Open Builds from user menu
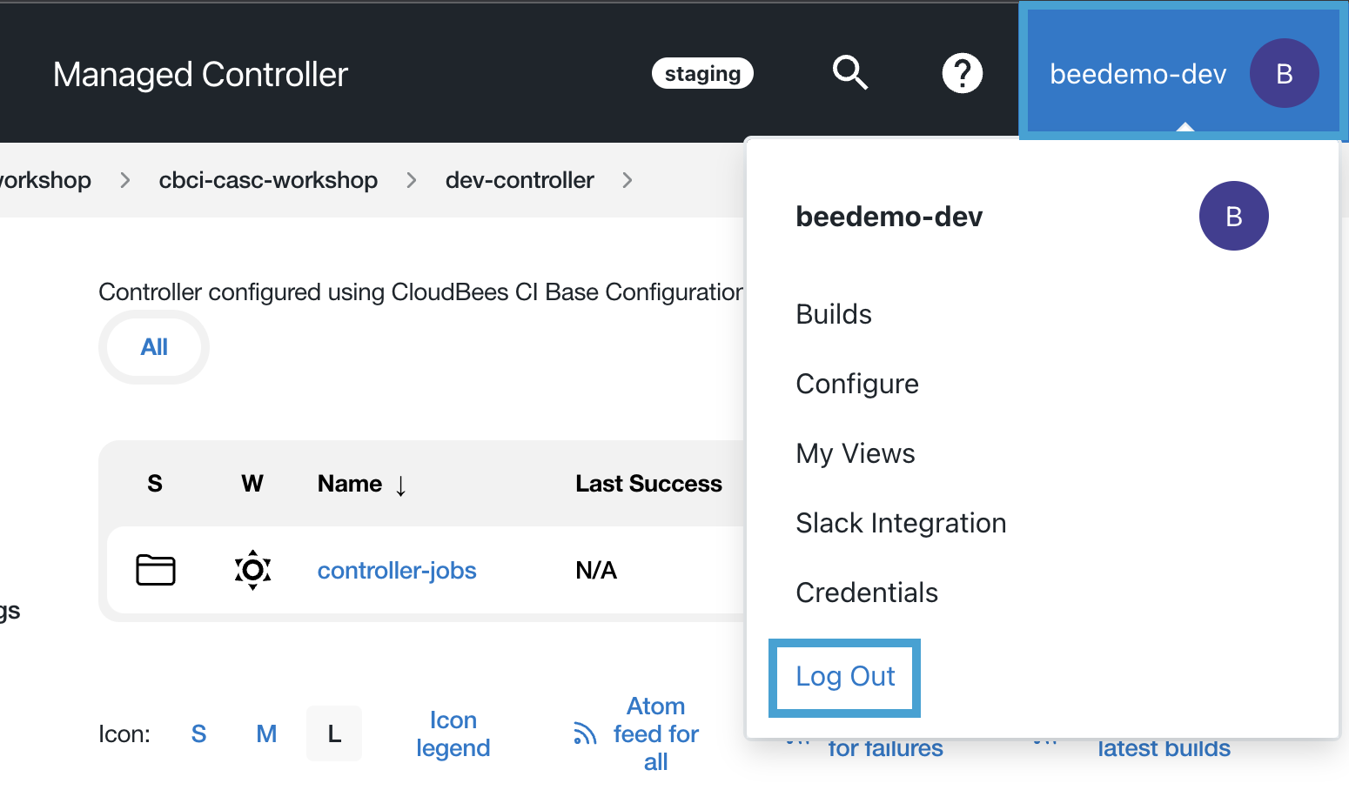 834,314
